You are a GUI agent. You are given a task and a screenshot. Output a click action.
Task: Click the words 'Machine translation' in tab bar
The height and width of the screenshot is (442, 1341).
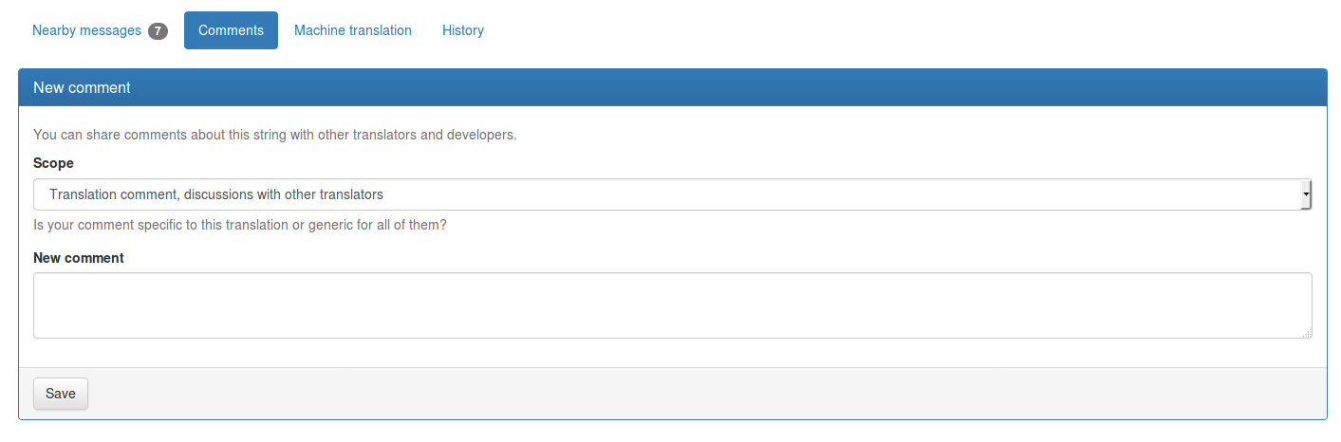pyautogui.click(x=353, y=30)
